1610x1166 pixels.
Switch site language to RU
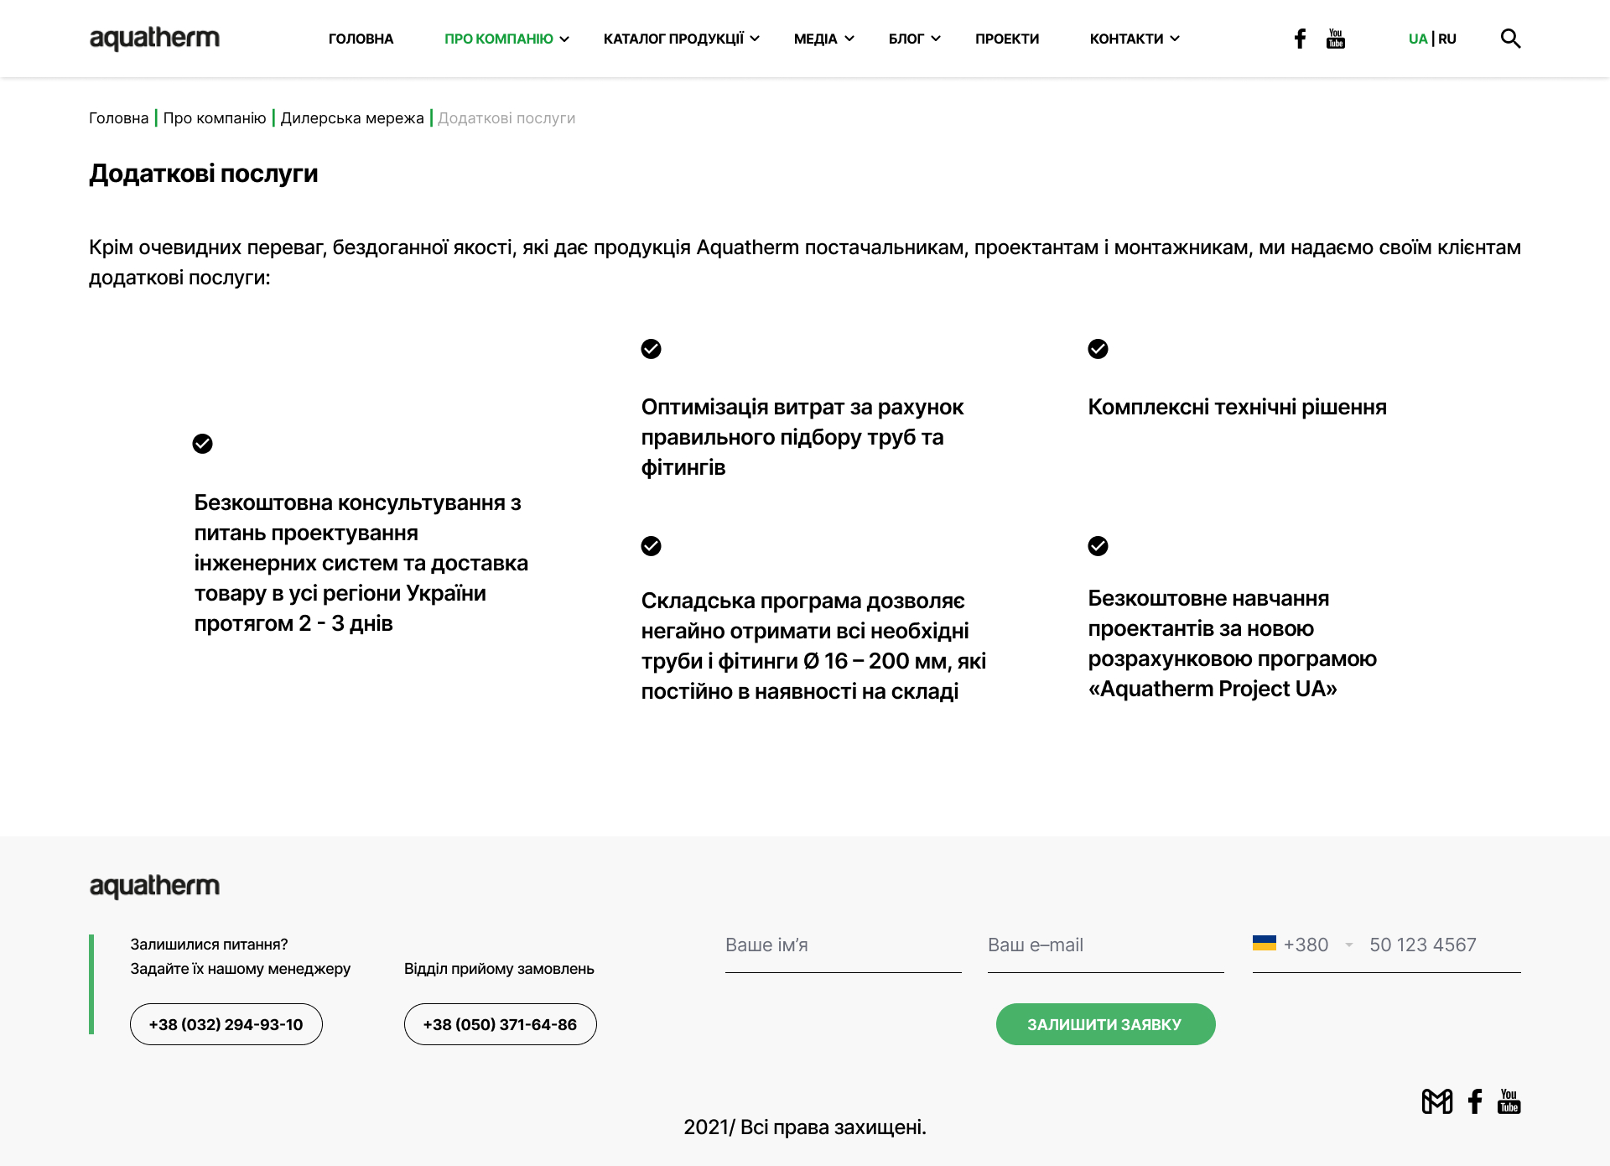[x=1447, y=39]
